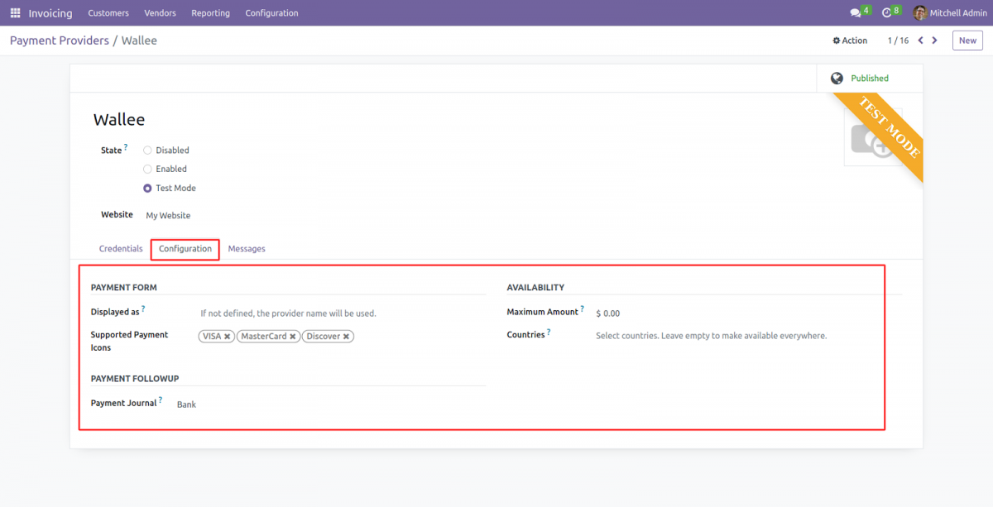Switch to the Messages tab
Viewport: 993px width, 507px height.
tap(246, 248)
